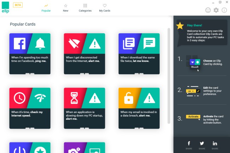The width and height of the screenshot is (230, 153).
Task: Open the partially visible power icon card
Action: (x=30, y=148)
